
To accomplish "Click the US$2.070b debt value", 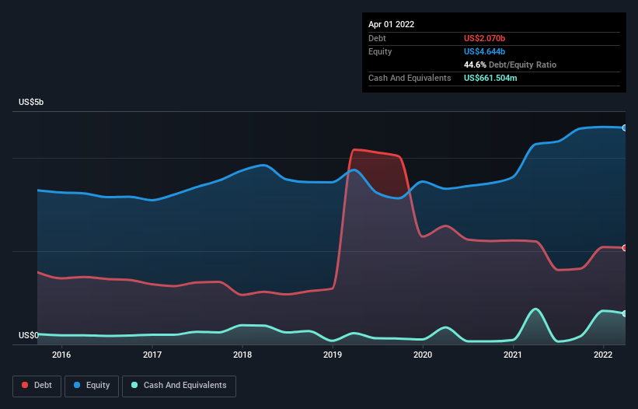I will coord(485,38).
